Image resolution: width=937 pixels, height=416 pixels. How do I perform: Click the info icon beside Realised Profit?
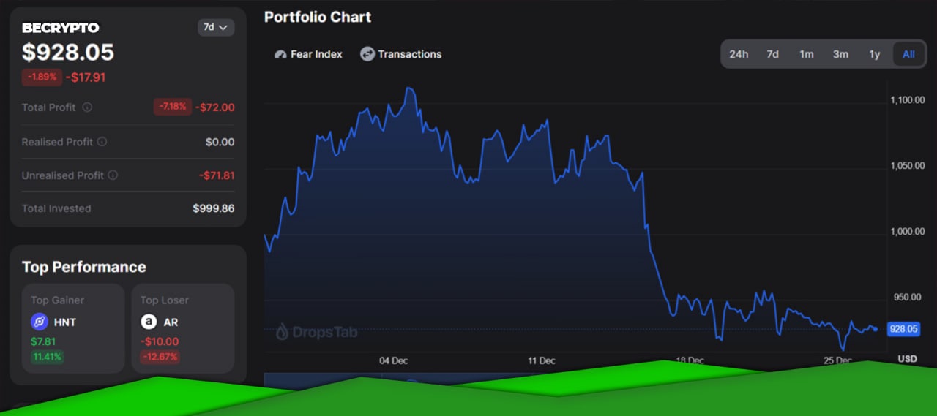click(102, 142)
